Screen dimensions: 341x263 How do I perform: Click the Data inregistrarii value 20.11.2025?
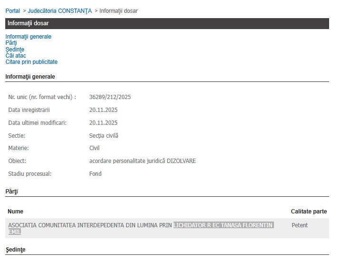click(x=103, y=110)
